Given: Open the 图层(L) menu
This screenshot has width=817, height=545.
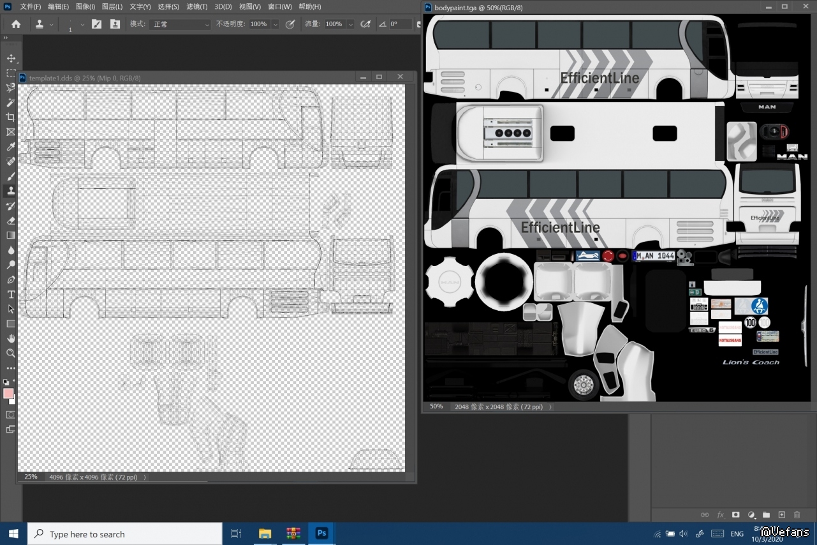Looking at the screenshot, I should pyautogui.click(x=112, y=6).
